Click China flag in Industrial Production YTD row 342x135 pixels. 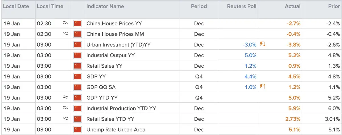pyautogui.click(x=78, y=108)
